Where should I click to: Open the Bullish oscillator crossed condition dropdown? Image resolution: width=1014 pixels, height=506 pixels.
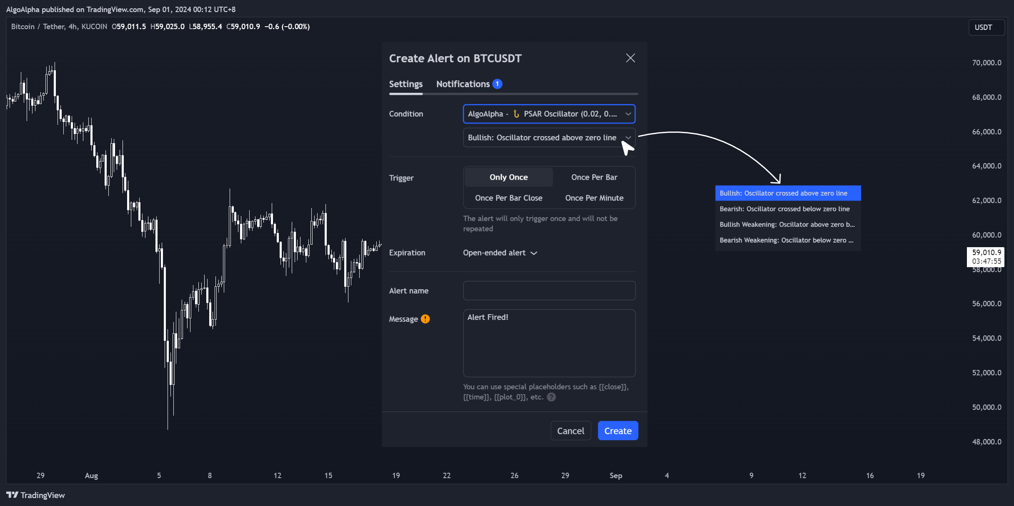[549, 137]
